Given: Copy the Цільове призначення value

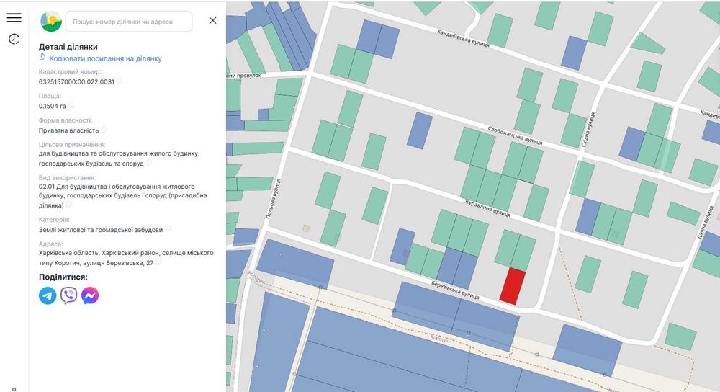Looking at the screenshot, I should pyautogui.click(x=149, y=163).
